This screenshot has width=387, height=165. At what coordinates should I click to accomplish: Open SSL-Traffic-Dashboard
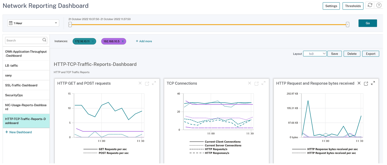tap(26, 85)
